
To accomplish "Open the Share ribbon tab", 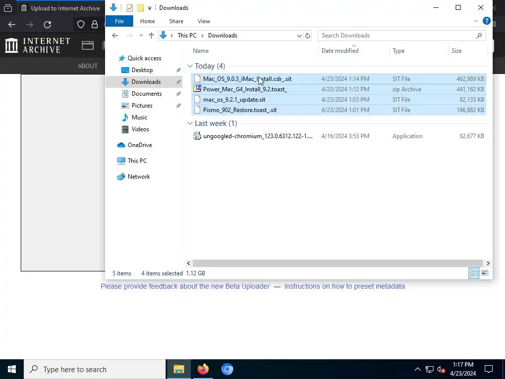I will click(x=176, y=21).
